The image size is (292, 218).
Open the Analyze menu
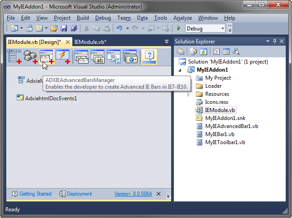pyautogui.click(x=183, y=18)
